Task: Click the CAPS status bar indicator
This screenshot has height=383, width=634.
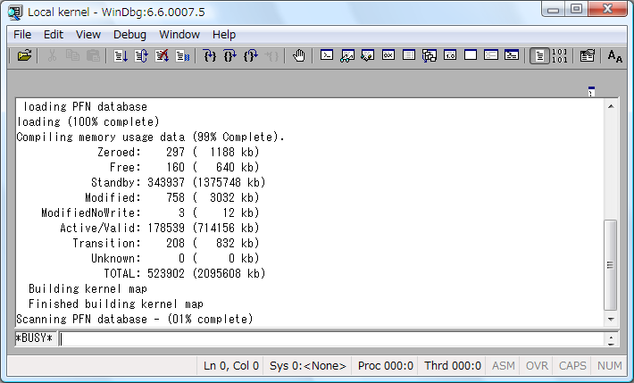Action: pos(572,366)
